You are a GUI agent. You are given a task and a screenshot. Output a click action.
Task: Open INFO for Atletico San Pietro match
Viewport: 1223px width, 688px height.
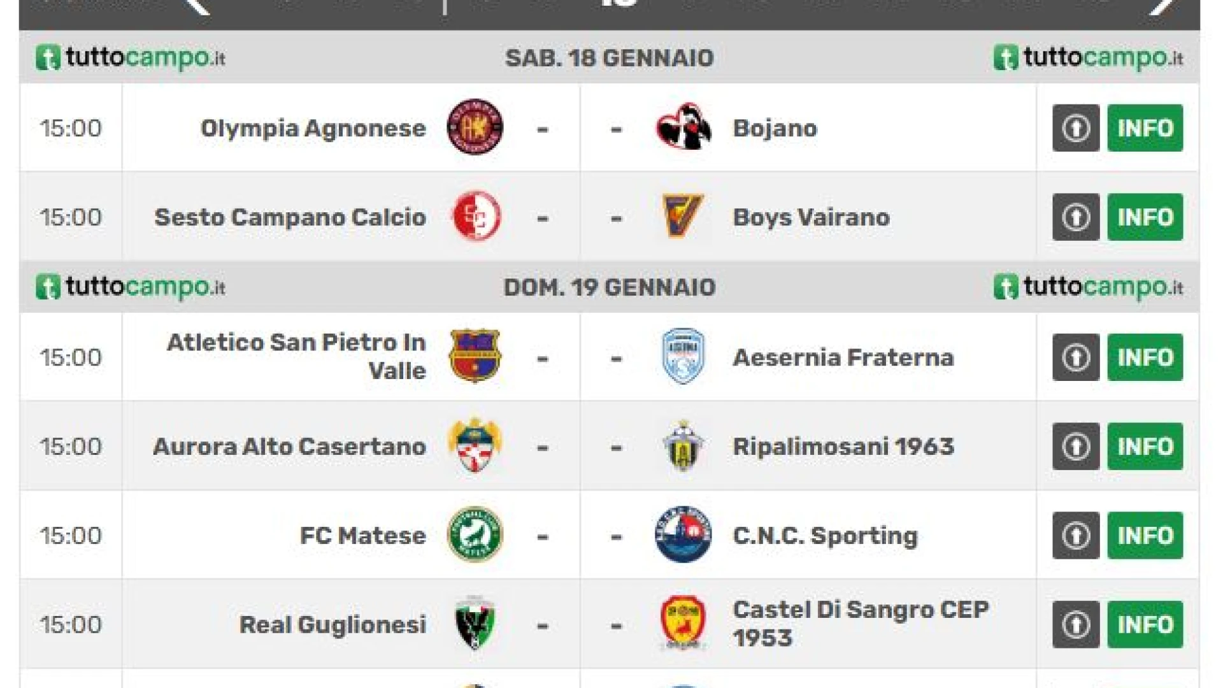pyautogui.click(x=1145, y=357)
